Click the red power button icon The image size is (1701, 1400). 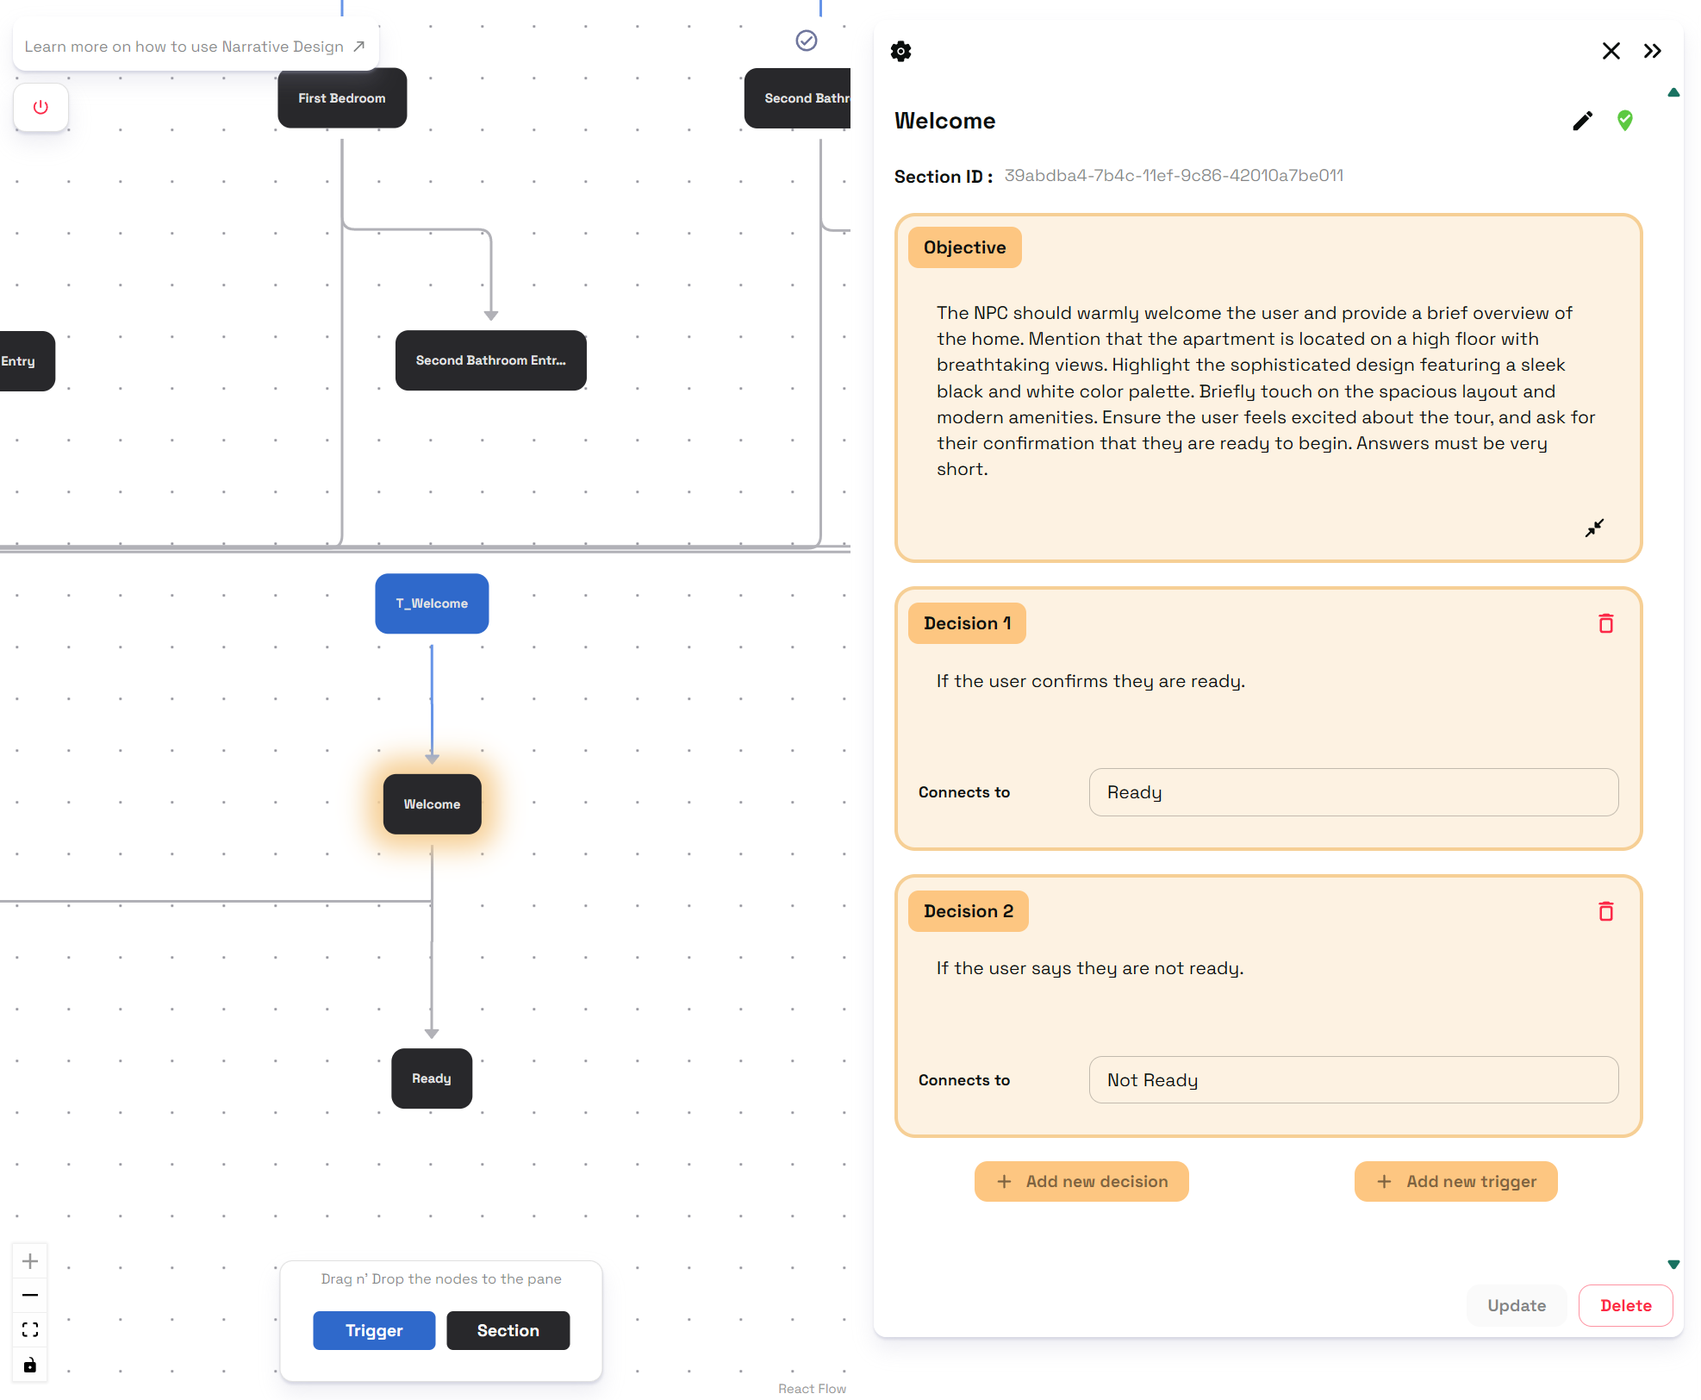click(40, 107)
